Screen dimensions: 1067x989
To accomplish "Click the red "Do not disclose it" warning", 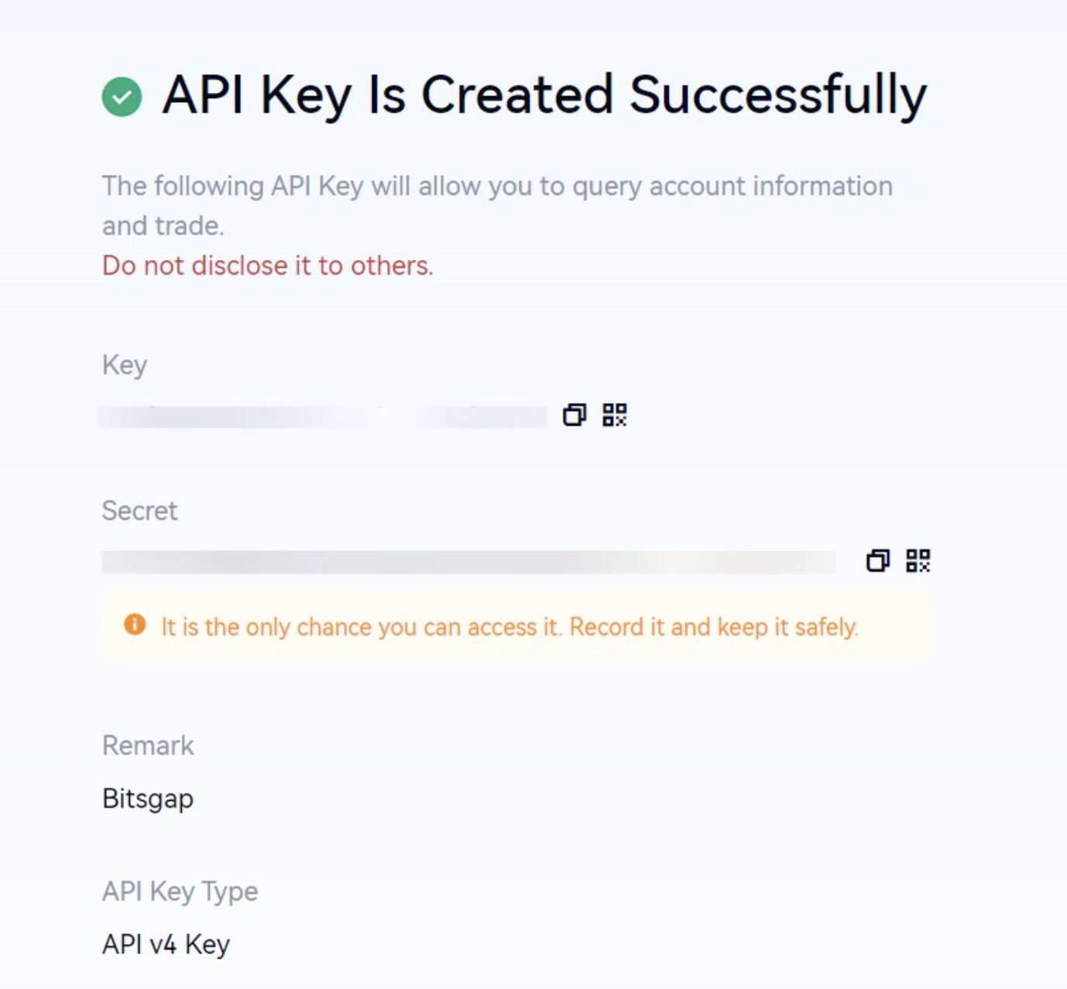I will [267, 265].
